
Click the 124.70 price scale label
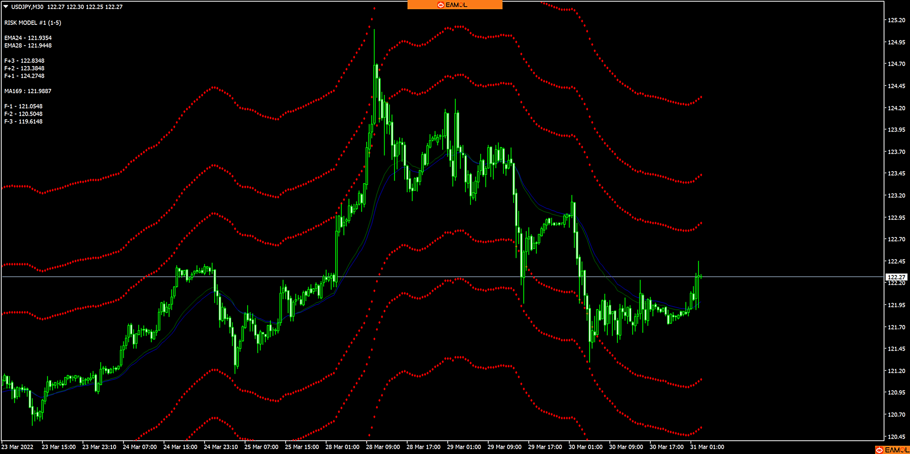[897, 64]
